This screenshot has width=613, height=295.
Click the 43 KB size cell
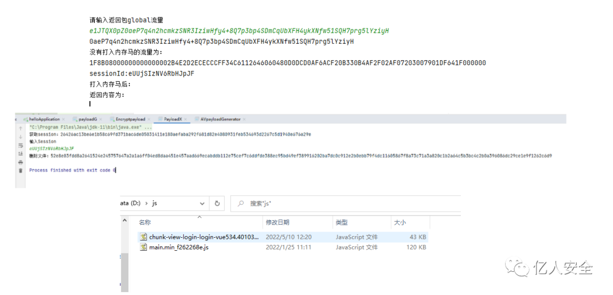coord(418,237)
